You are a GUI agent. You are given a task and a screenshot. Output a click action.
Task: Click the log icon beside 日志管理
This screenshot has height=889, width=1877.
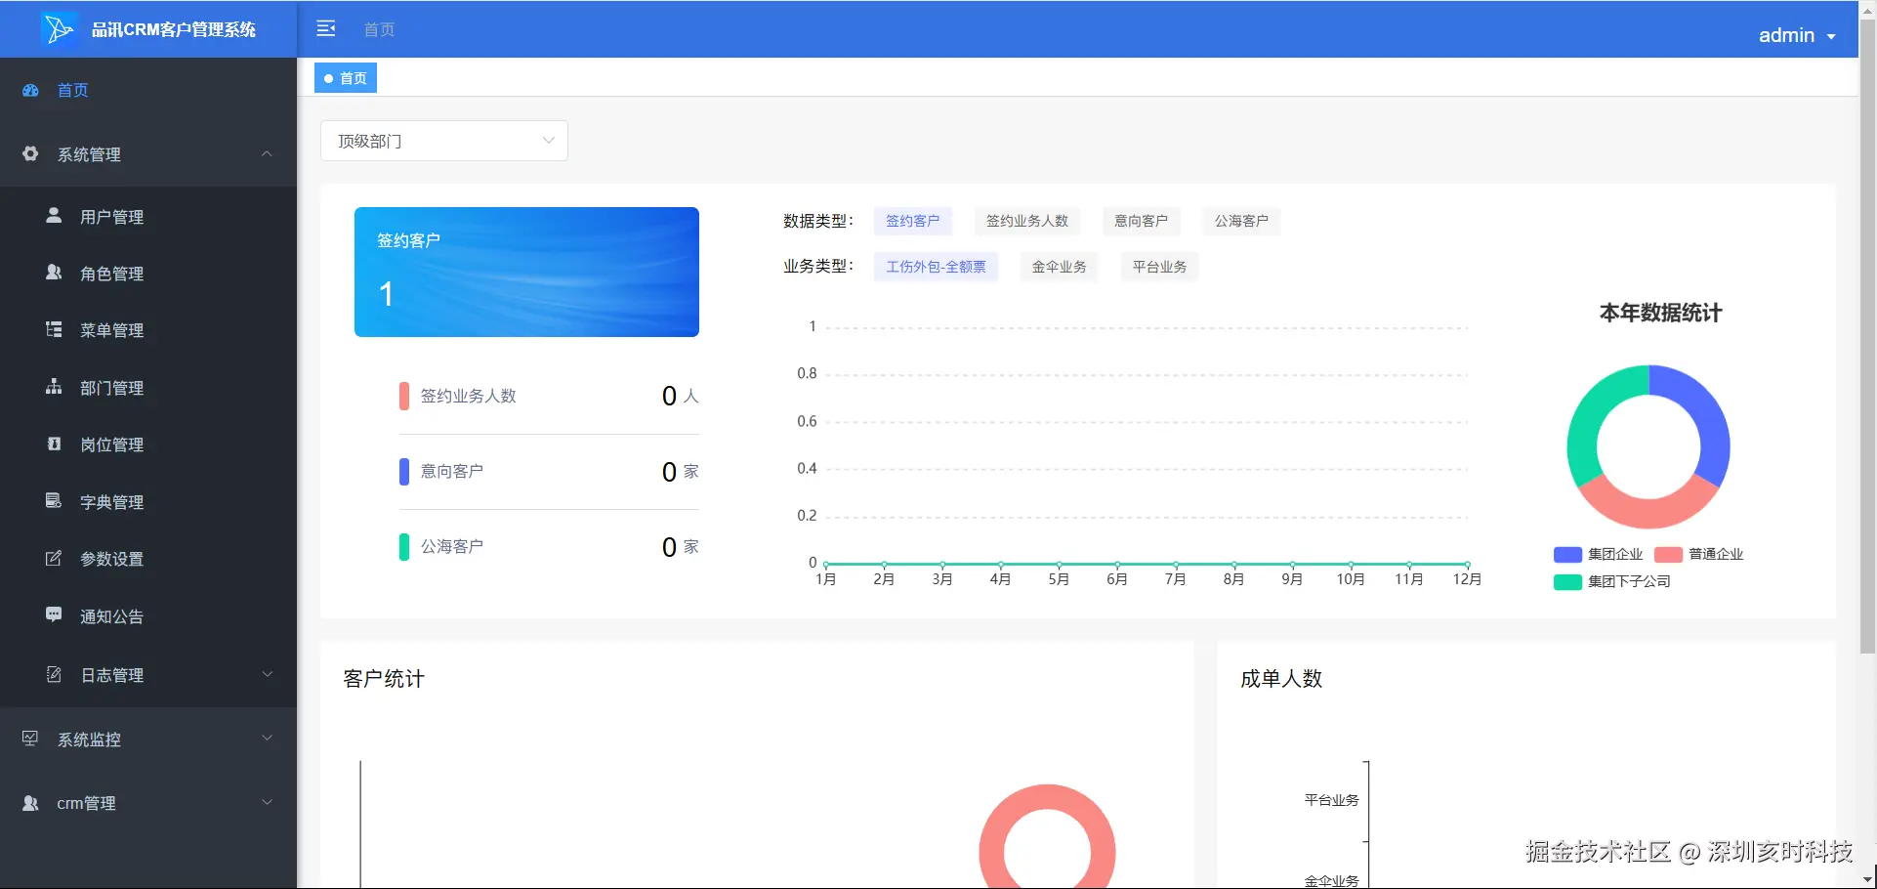click(x=54, y=674)
